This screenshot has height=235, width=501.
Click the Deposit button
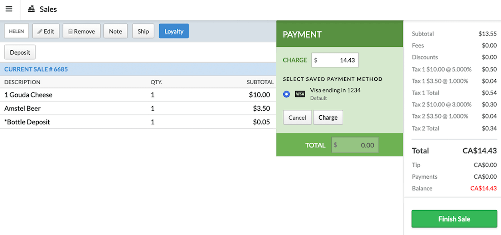click(20, 52)
